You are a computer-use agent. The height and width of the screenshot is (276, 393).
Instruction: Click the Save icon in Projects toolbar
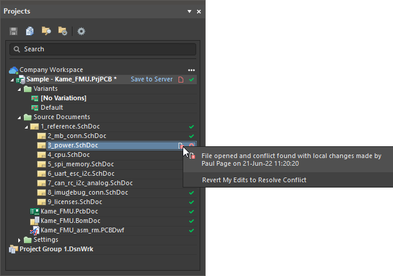[14, 31]
